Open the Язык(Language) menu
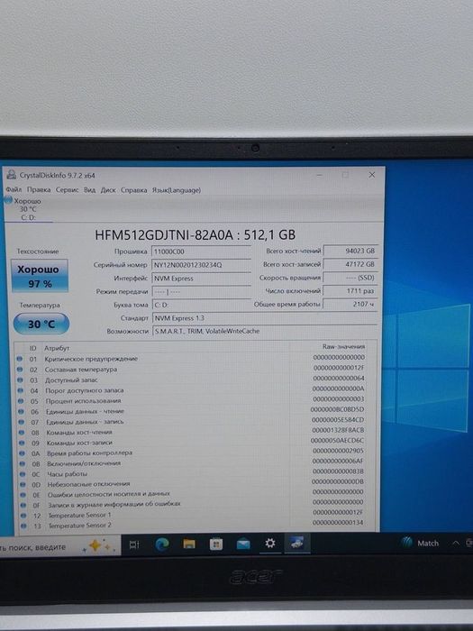 click(177, 190)
